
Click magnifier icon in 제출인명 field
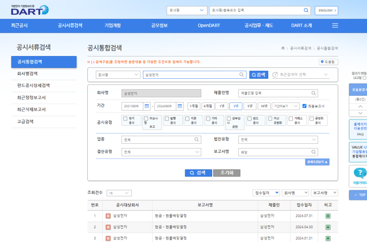tap(313, 93)
